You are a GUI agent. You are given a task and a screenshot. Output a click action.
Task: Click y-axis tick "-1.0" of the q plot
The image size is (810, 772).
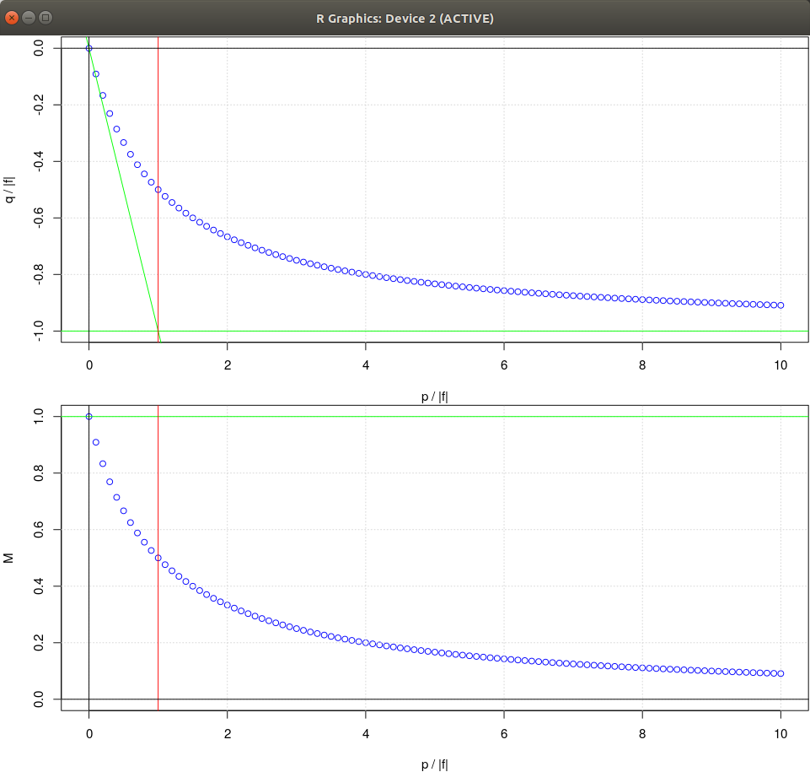pos(39,331)
